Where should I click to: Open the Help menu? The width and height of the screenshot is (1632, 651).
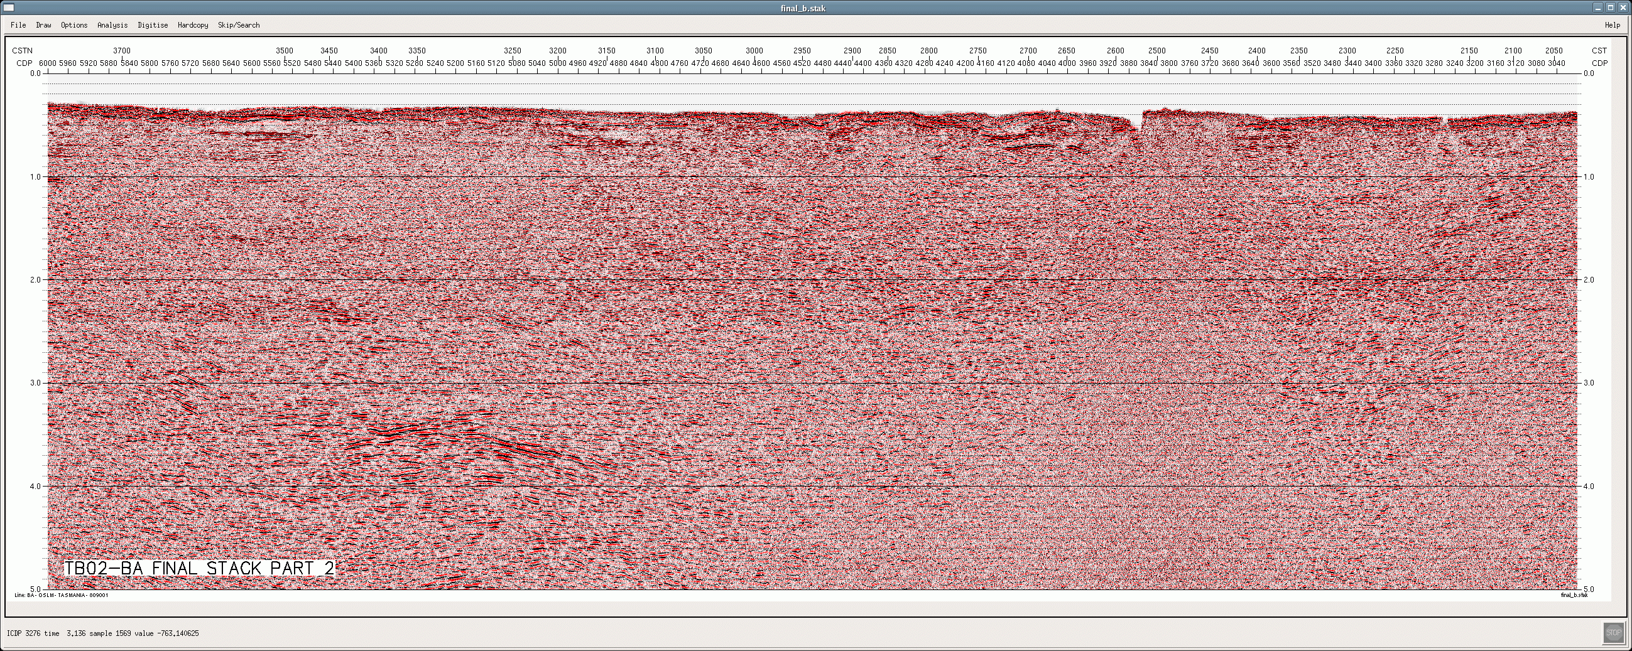[1613, 25]
